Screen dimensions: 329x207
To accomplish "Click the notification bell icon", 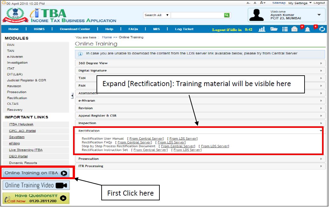I will (307, 29).
